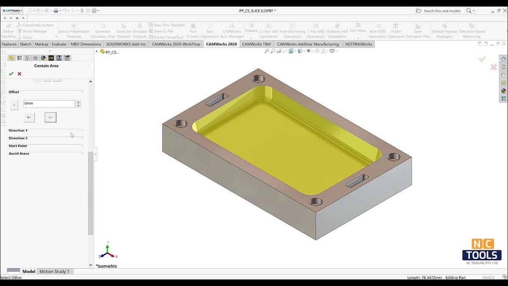Screen dimensions: 508x286
Task: Open the CAMWorks TBM tab
Action: 257,44
